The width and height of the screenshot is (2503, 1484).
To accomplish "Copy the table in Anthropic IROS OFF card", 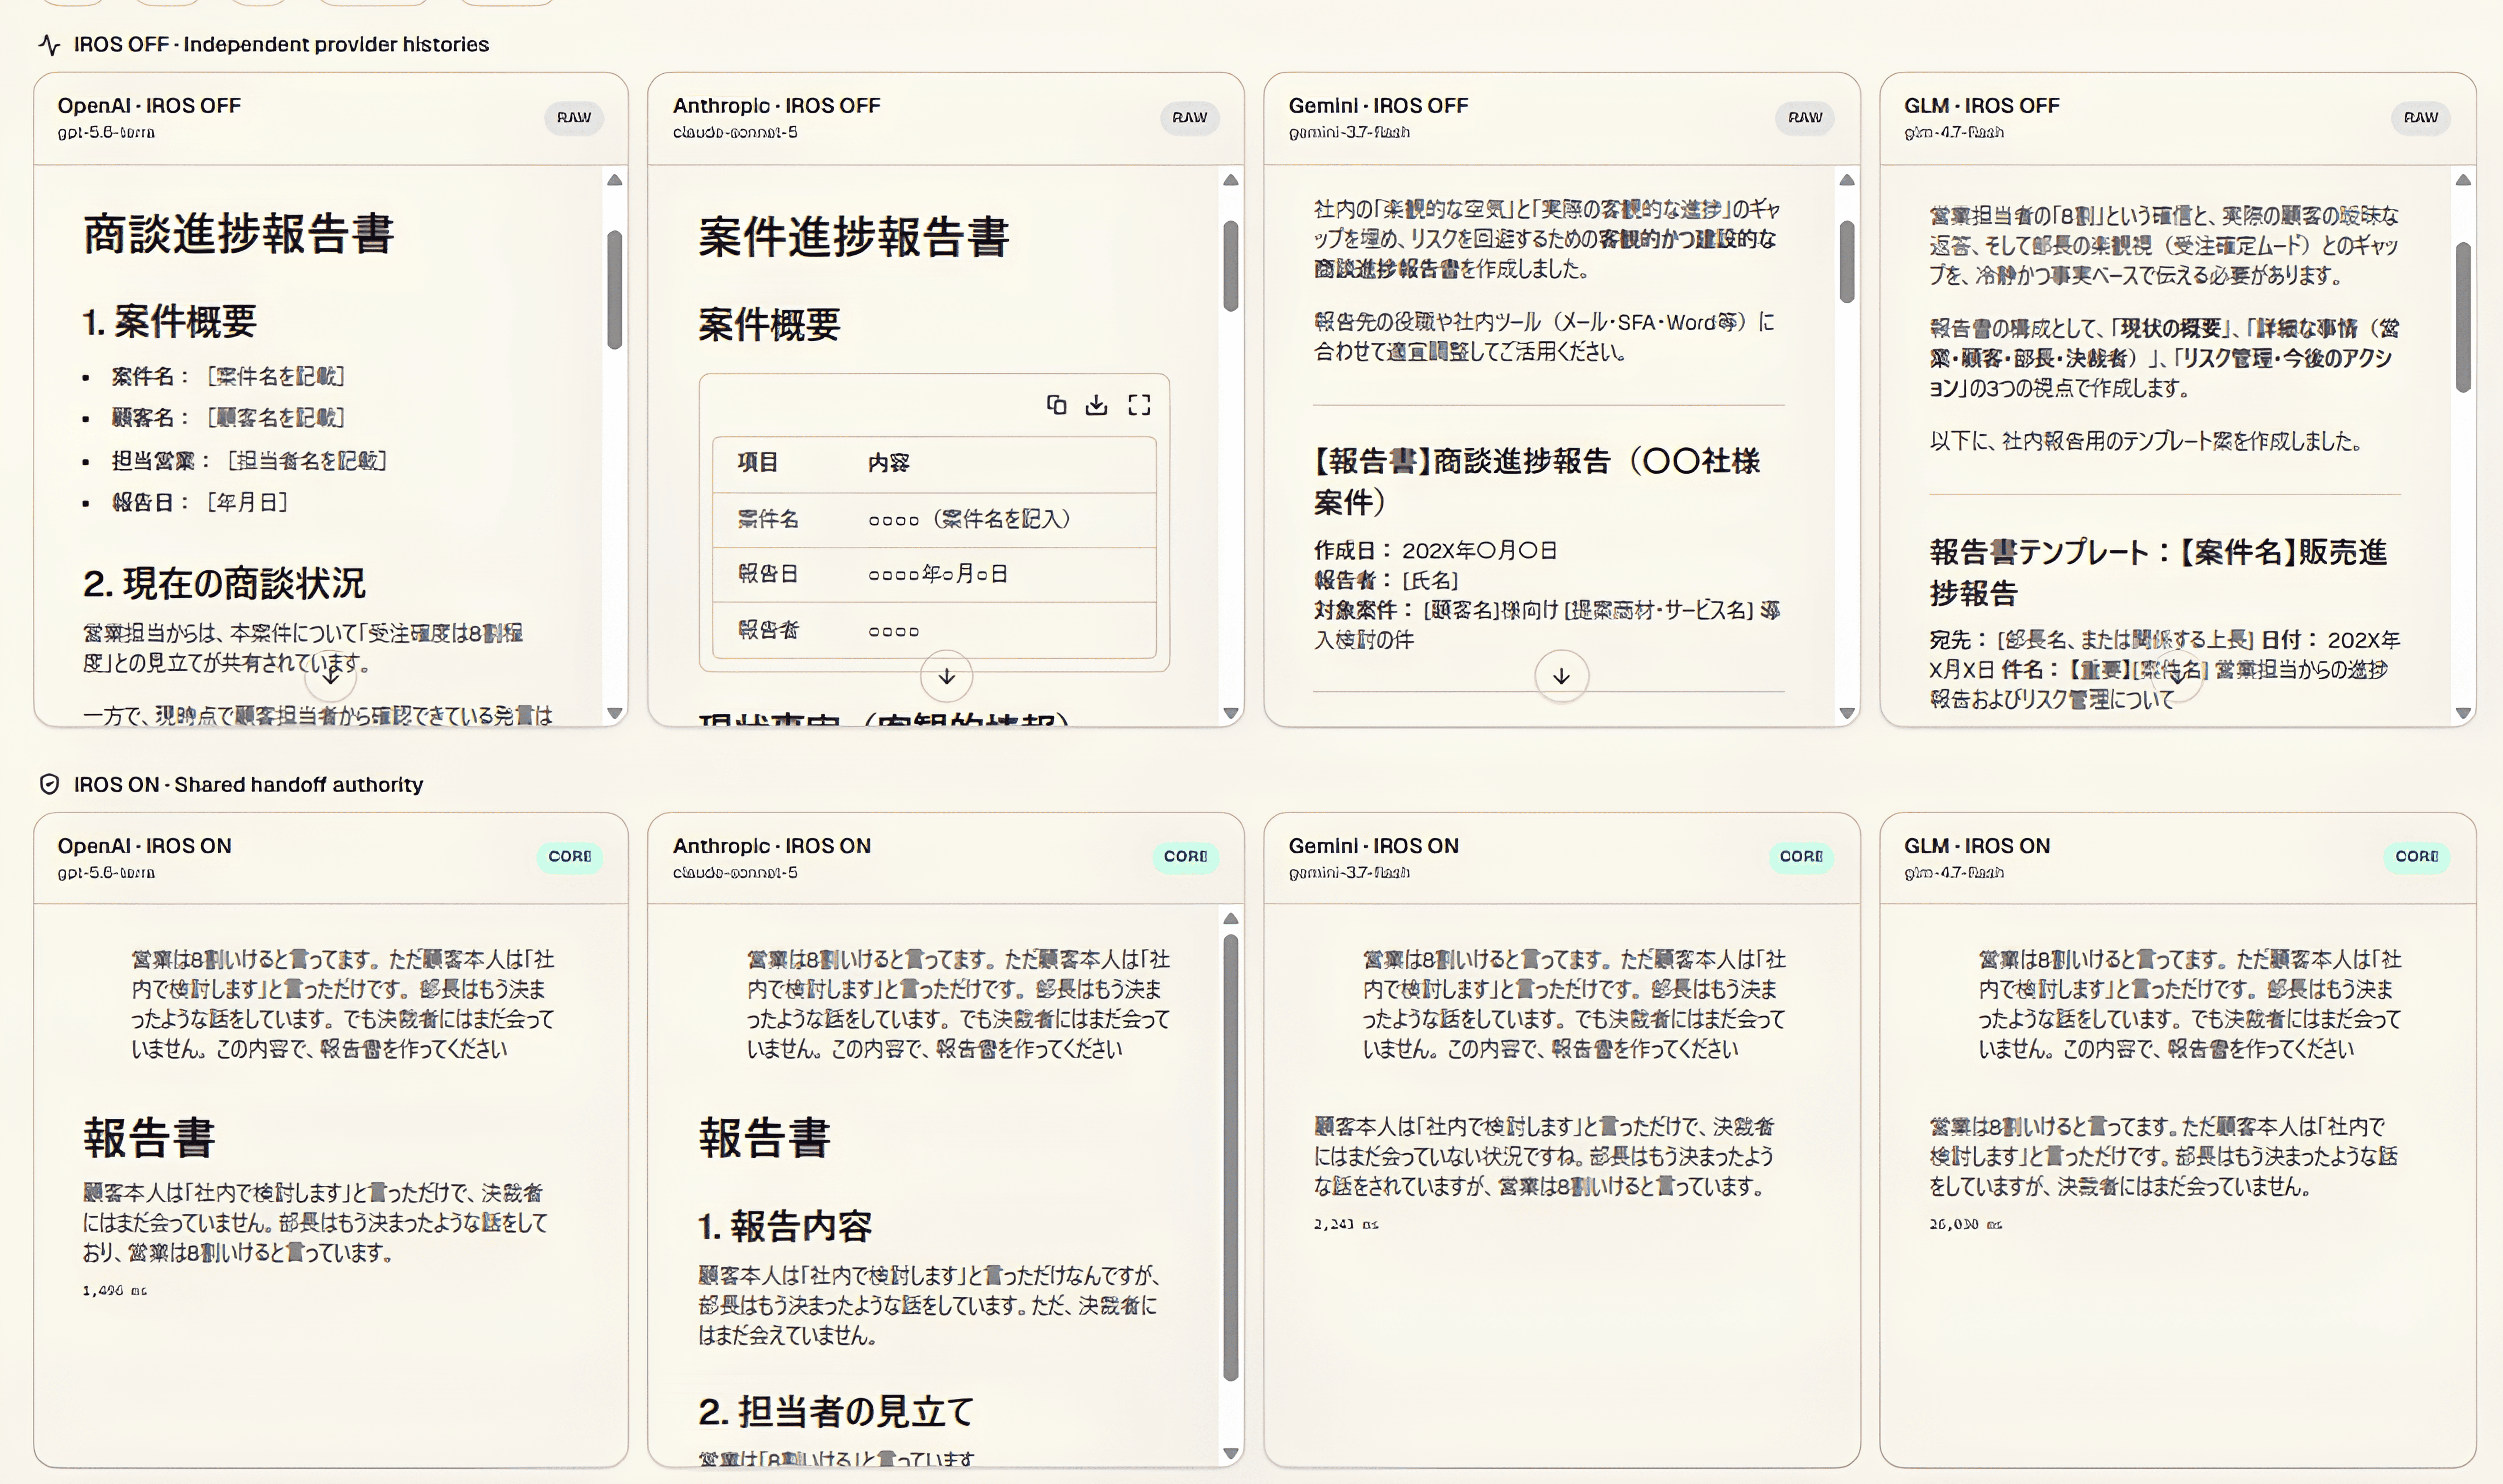I will pyautogui.click(x=1056, y=404).
